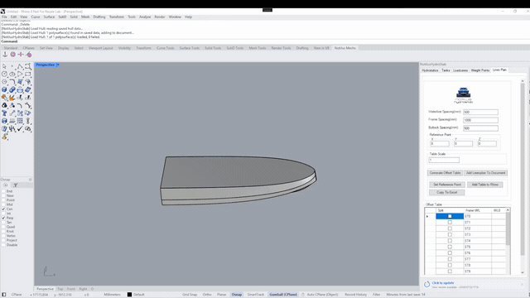Click the Waterline Spacing input field
This screenshot has width=530, height=298.
[x=480, y=112]
